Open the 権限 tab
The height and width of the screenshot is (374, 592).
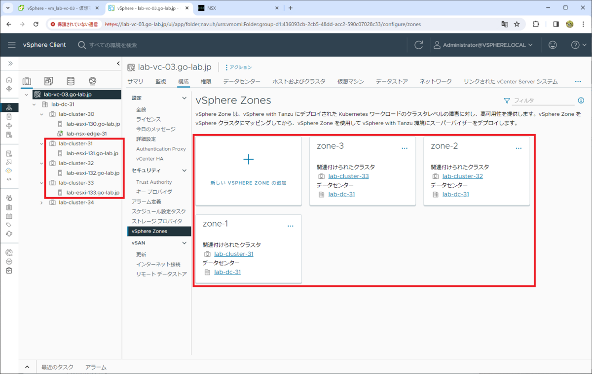(206, 82)
